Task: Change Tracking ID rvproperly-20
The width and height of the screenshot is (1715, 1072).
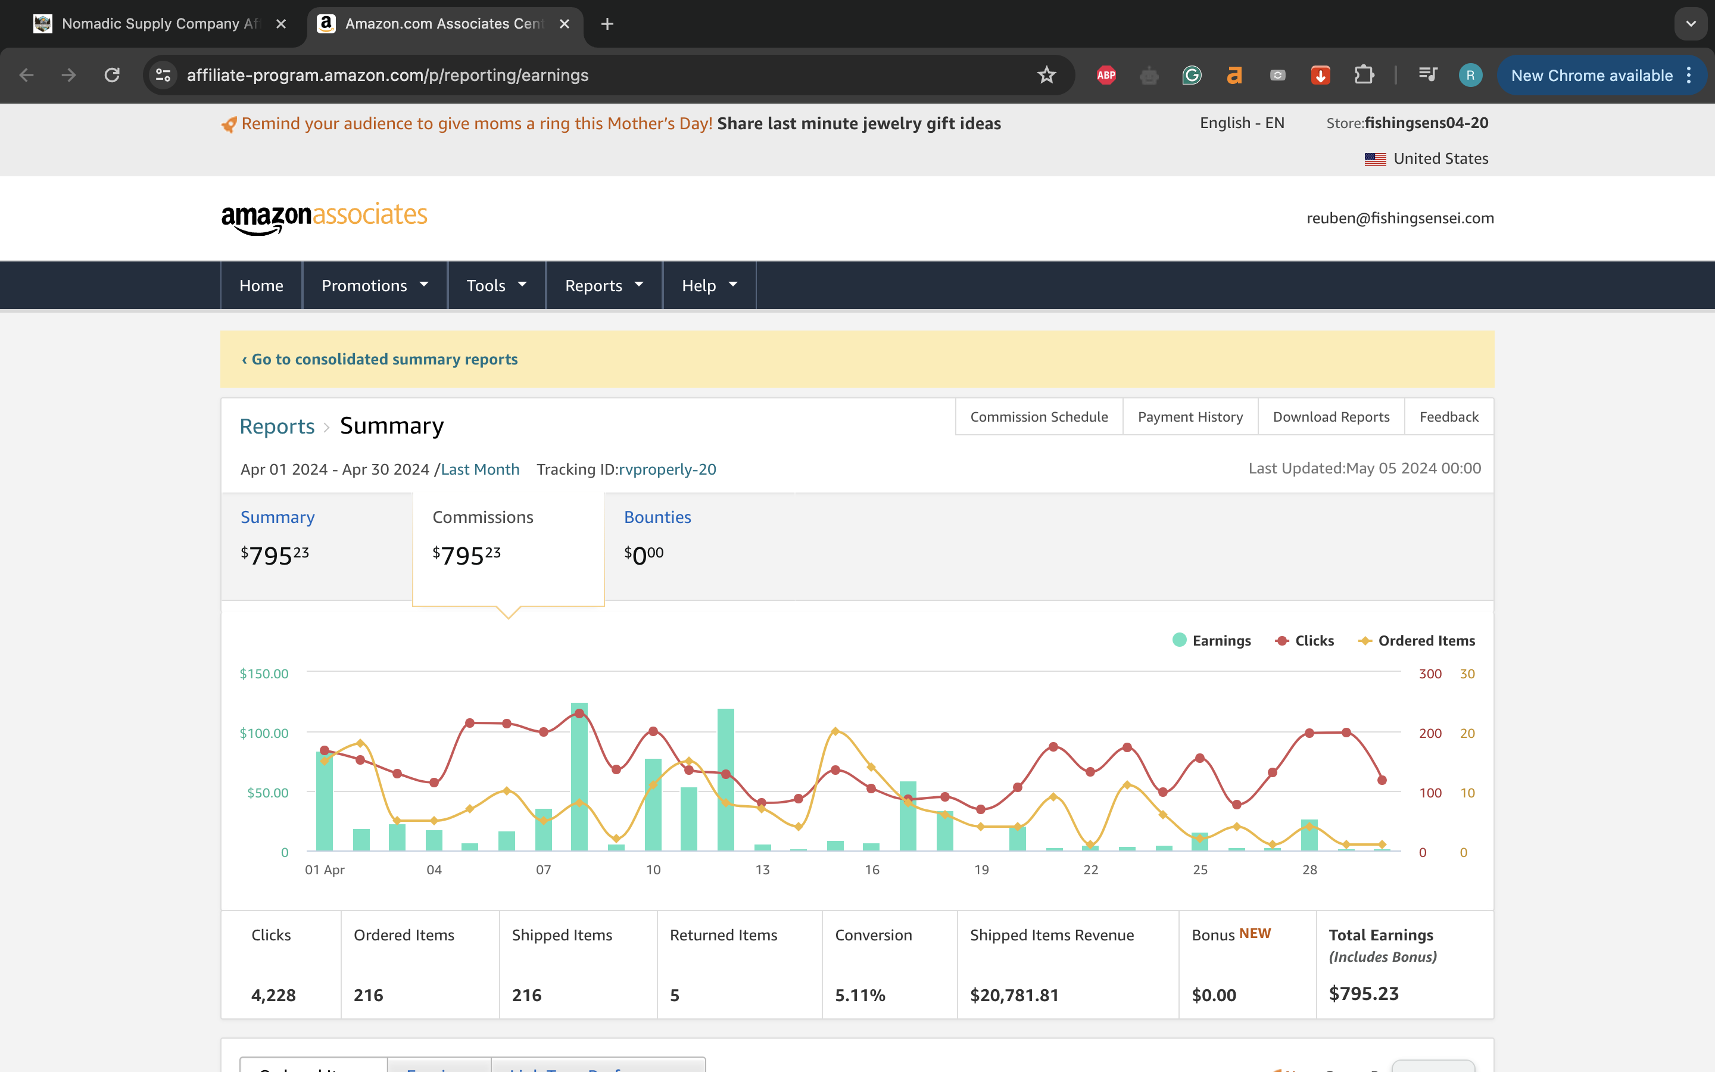Action: tap(667, 469)
